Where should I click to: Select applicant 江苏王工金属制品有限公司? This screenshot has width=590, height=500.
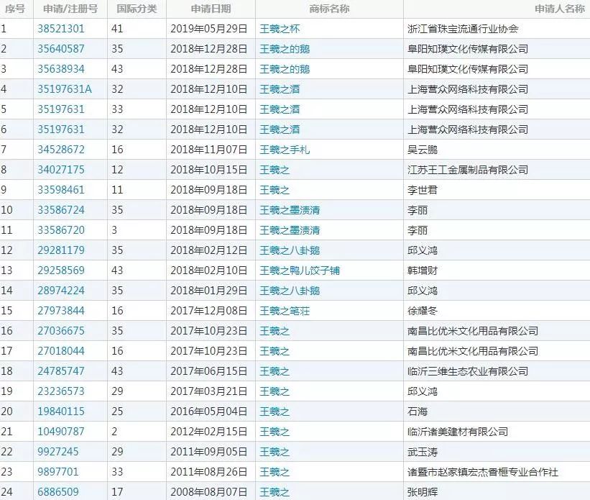(468, 170)
